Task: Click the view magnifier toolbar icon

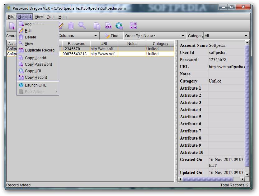Action: pyautogui.click(x=82, y=26)
